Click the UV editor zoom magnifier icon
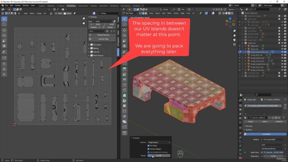The image size is (288, 162). pyautogui.click(x=84, y=18)
